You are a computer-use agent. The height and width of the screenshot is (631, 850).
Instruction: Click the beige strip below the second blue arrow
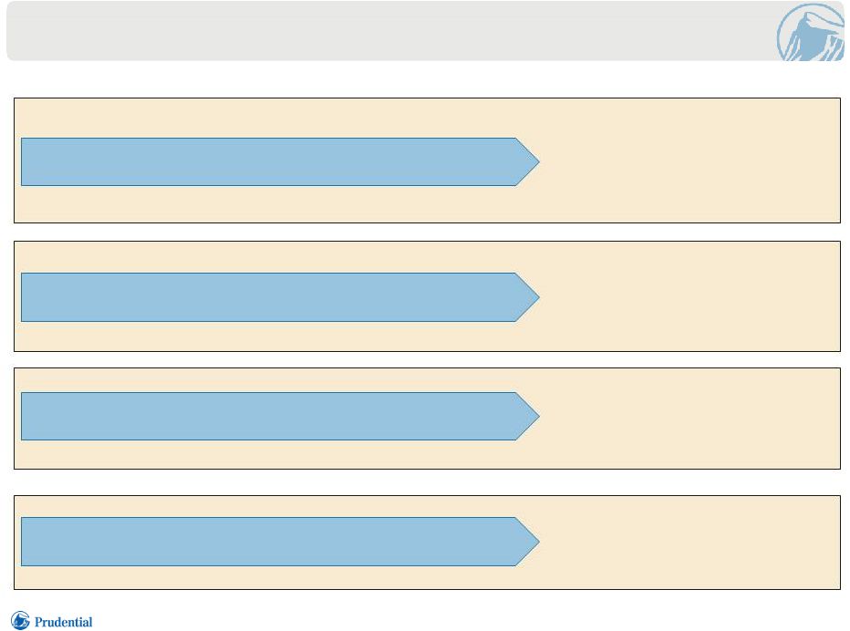(427, 336)
